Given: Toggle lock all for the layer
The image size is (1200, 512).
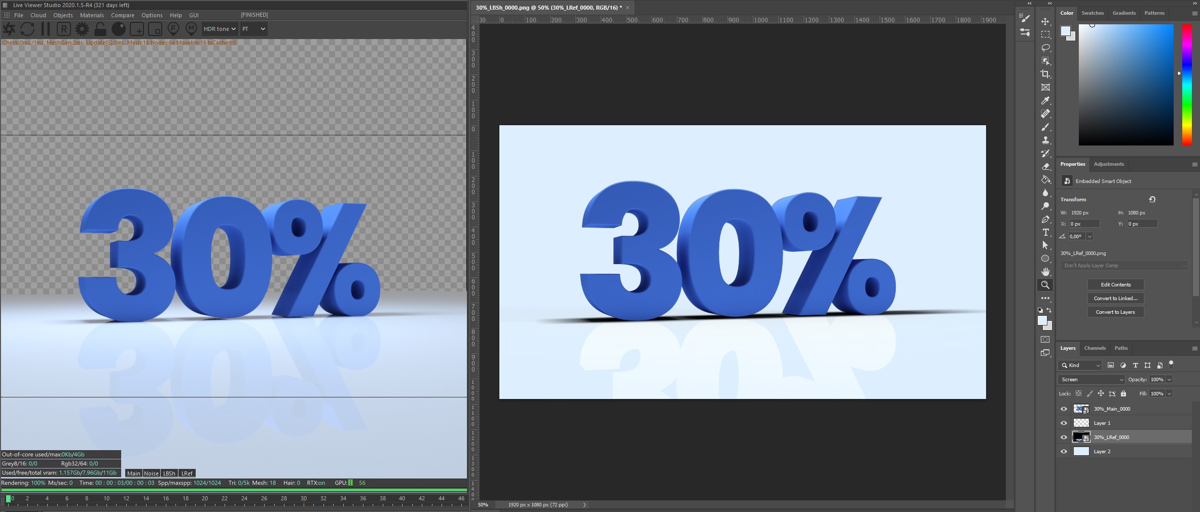Looking at the screenshot, I should click(1123, 393).
